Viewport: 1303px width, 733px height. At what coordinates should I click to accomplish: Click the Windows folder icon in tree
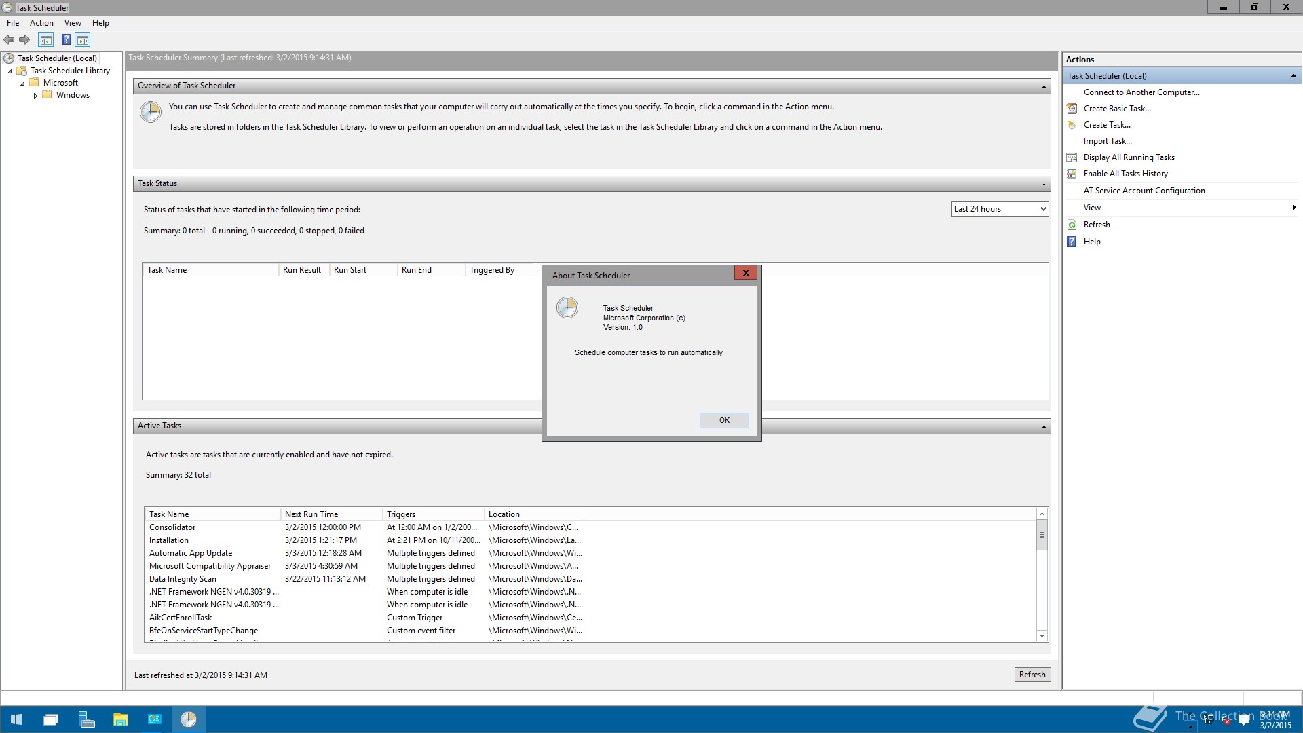point(47,95)
